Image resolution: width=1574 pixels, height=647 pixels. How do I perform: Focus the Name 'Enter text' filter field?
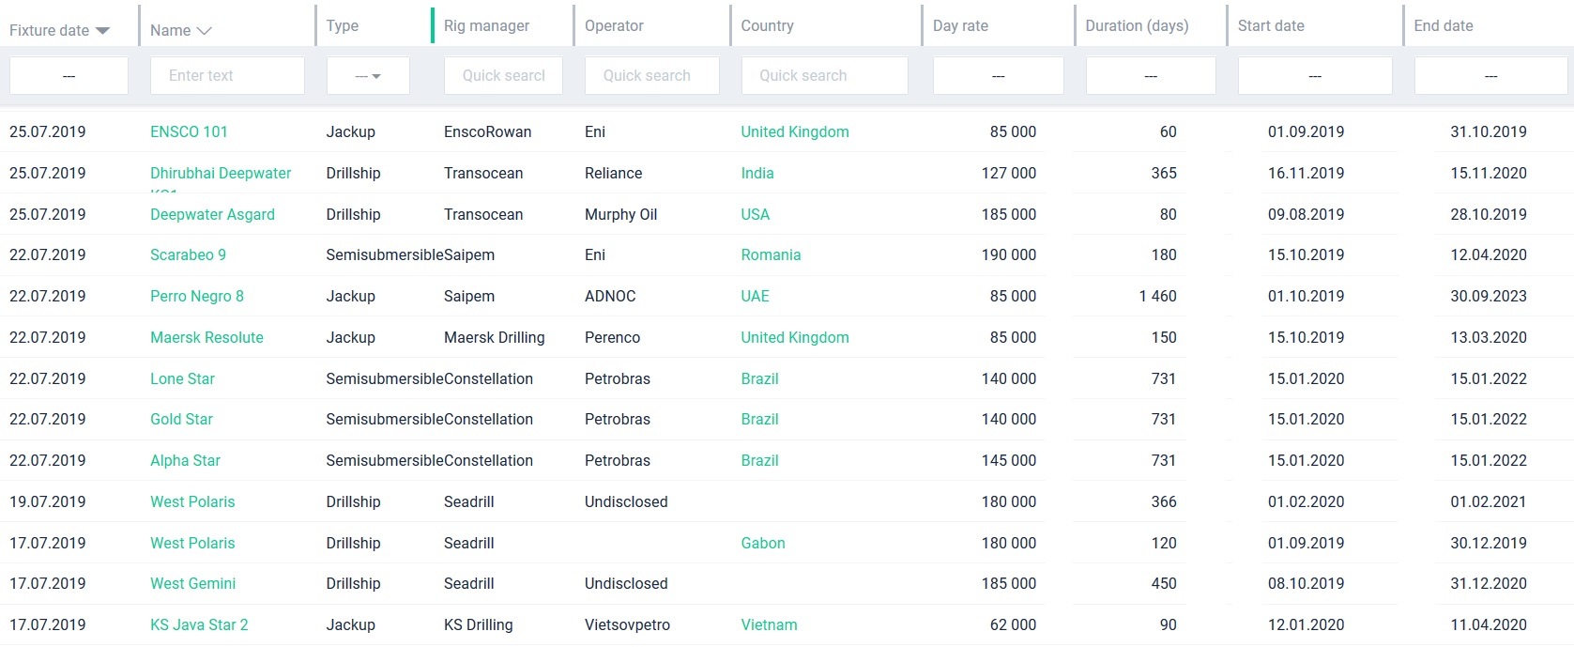[x=227, y=76]
